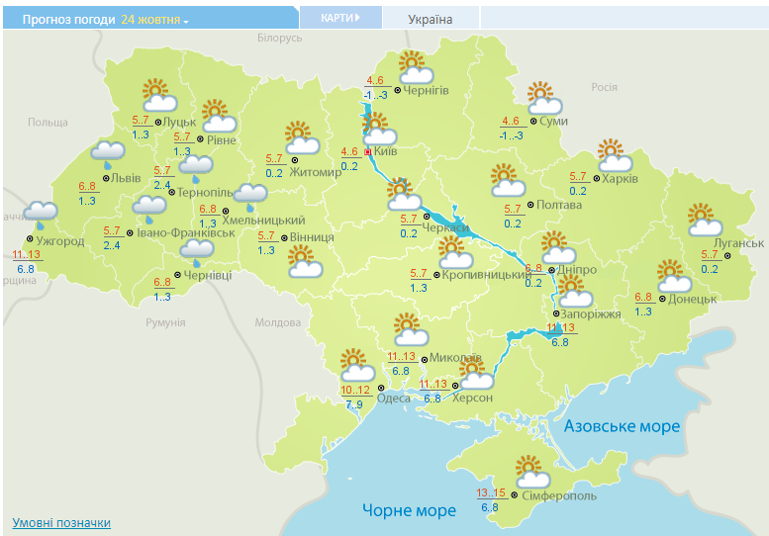Select the Київ city label
The image size is (769, 536).
(x=386, y=152)
